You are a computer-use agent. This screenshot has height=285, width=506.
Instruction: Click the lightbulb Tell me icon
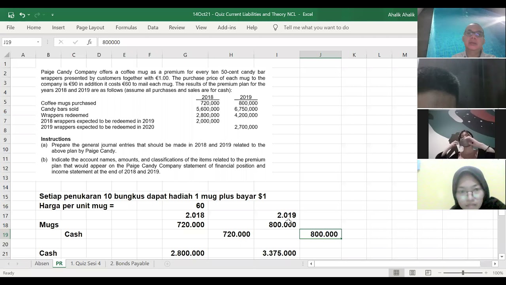[276, 27]
